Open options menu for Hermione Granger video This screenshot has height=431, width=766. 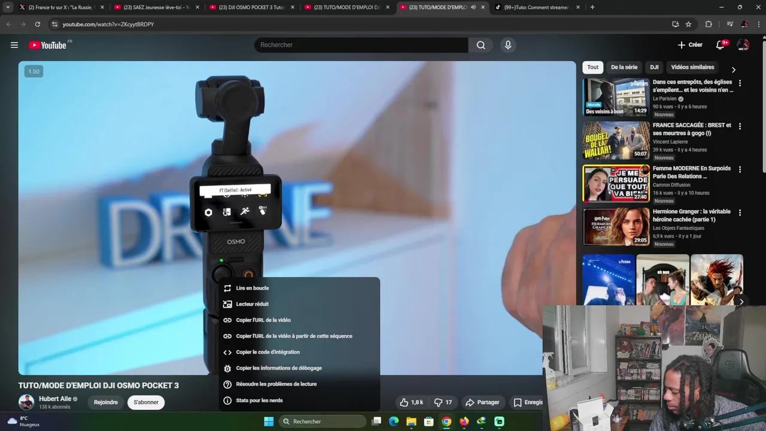[740, 213]
